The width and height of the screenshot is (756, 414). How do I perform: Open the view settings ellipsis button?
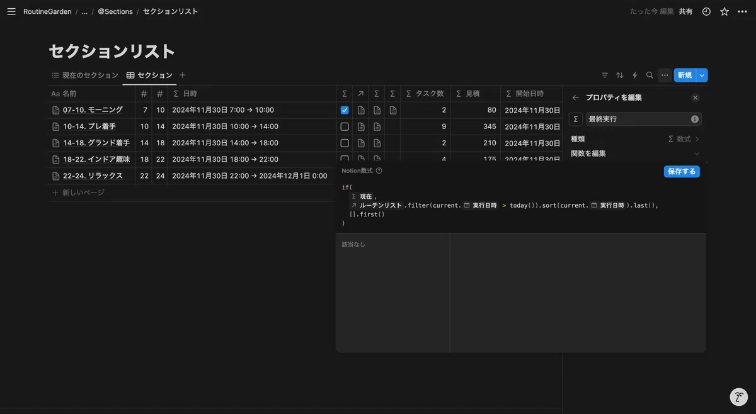tap(665, 75)
